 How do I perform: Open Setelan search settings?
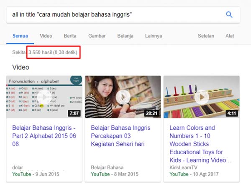(206, 36)
